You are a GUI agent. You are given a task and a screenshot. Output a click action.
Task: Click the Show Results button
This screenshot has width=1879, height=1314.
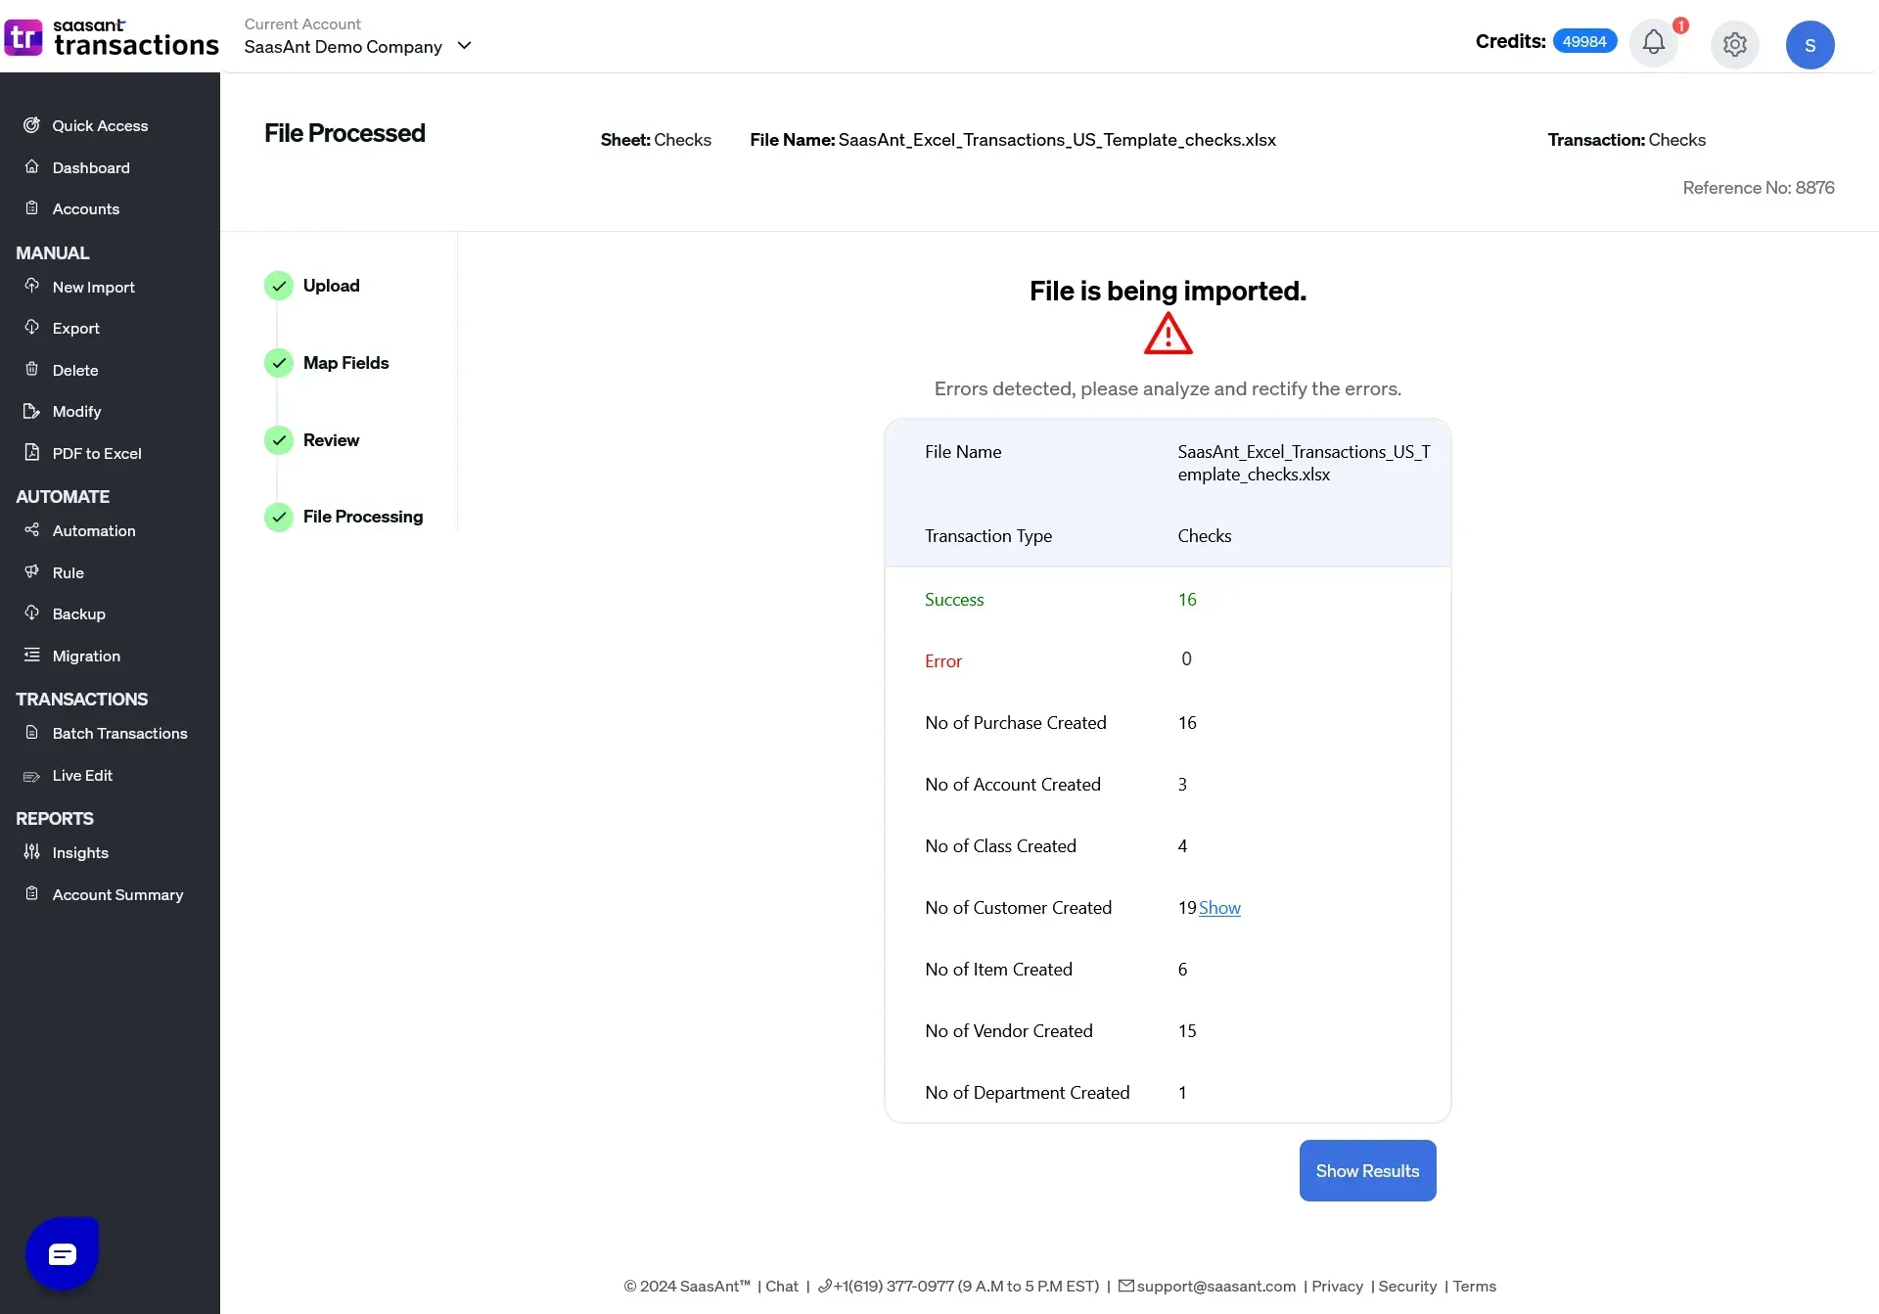[1366, 1170]
